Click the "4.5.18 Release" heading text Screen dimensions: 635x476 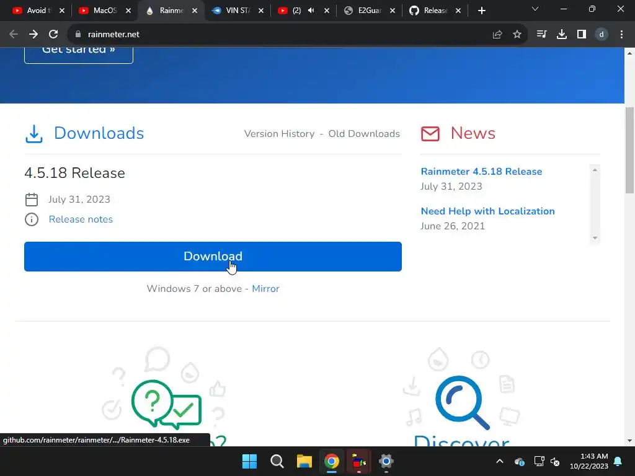pos(75,174)
